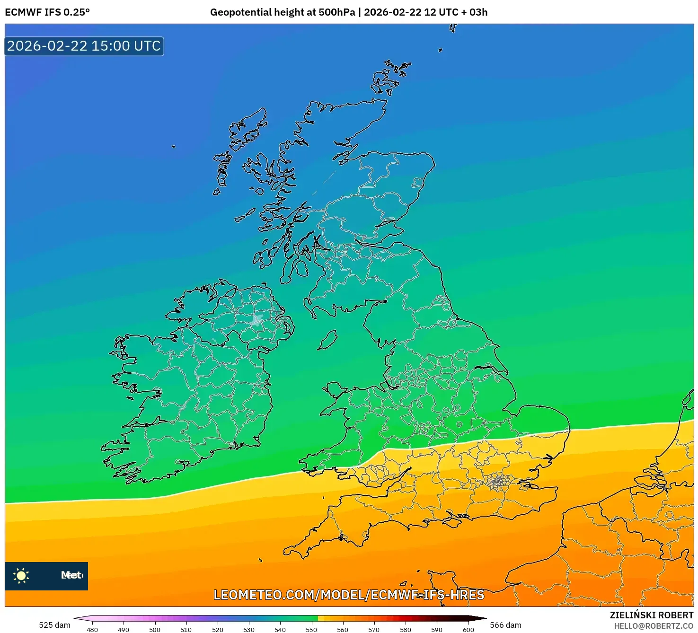698x633 pixels.
Task: Click the HELLO@ROBERTZ.CO email link
Action: click(654, 626)
